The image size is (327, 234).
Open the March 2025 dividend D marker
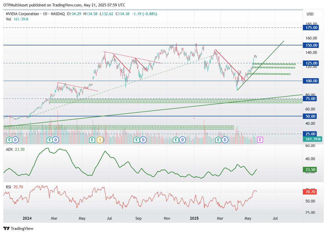click(x=225, y=140)
